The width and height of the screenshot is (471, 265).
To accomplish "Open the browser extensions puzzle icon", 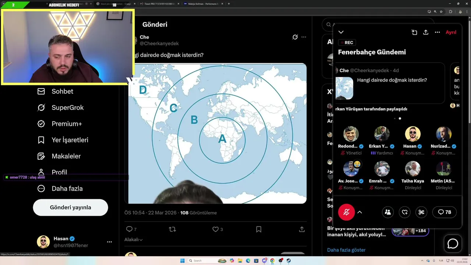I will point(450,11).
